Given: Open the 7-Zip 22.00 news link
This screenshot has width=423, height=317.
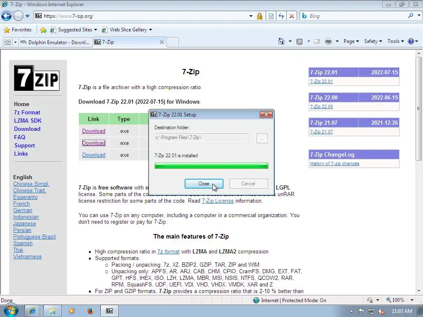Looking at the screenshot, I should point(321,106).
